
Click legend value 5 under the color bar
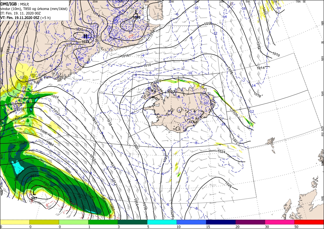pos(148,227)
